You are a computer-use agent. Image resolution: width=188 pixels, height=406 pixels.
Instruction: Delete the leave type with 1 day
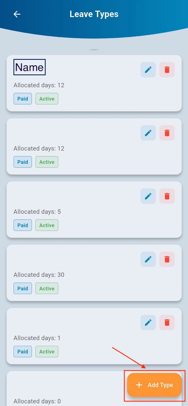[167, 323]
